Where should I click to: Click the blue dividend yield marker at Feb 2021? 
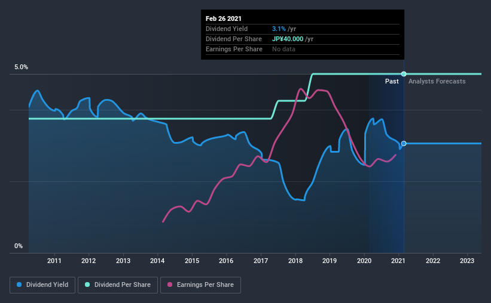(x=404, y=143)
